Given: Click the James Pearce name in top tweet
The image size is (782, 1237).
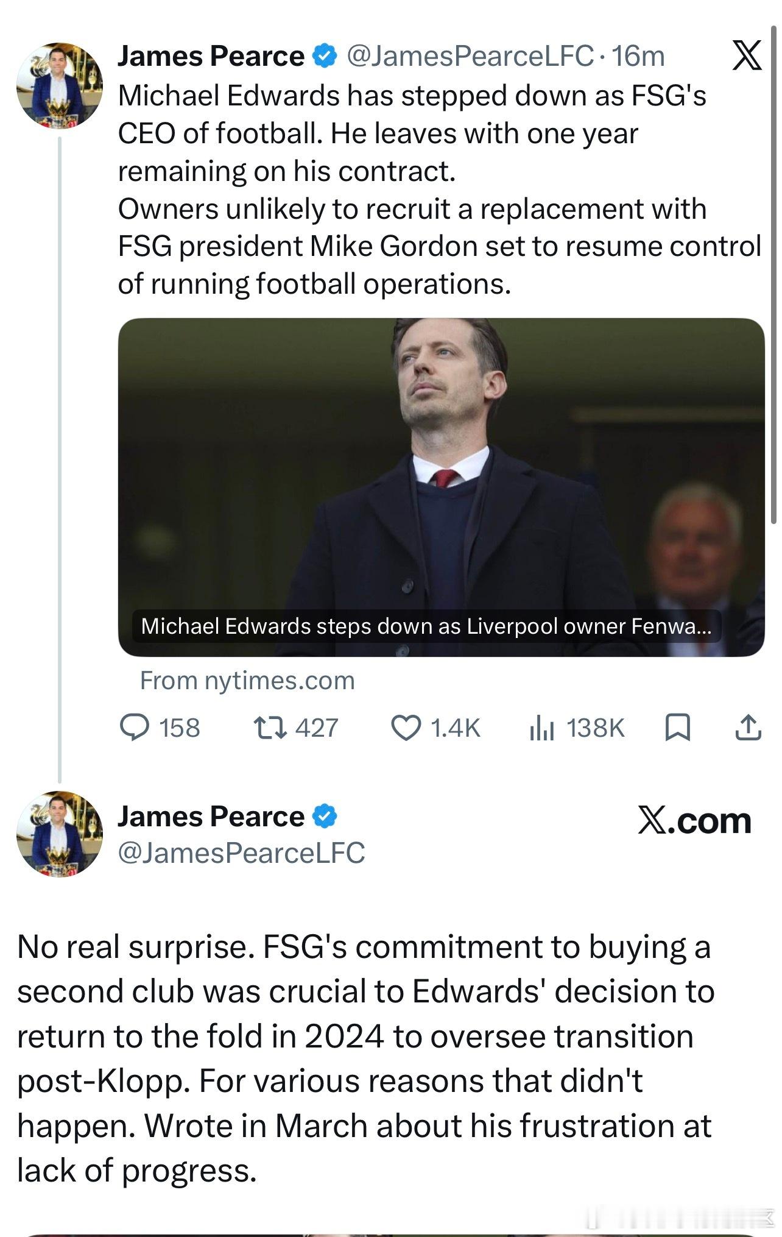Looking at the screenshot, I should 211,56.
